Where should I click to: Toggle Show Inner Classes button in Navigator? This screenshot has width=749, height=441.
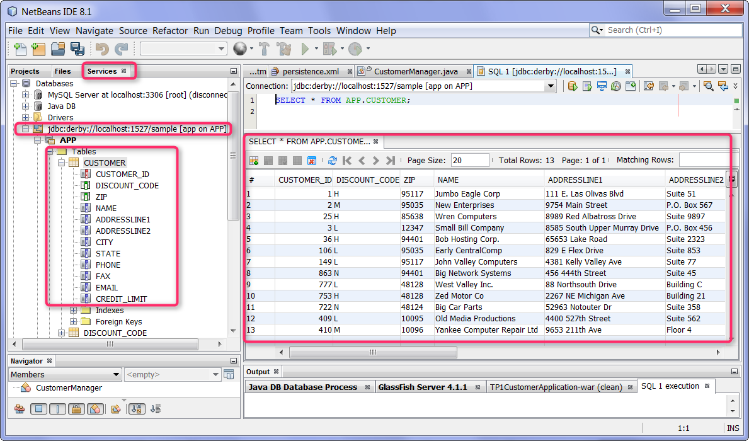tap(95, 409)
